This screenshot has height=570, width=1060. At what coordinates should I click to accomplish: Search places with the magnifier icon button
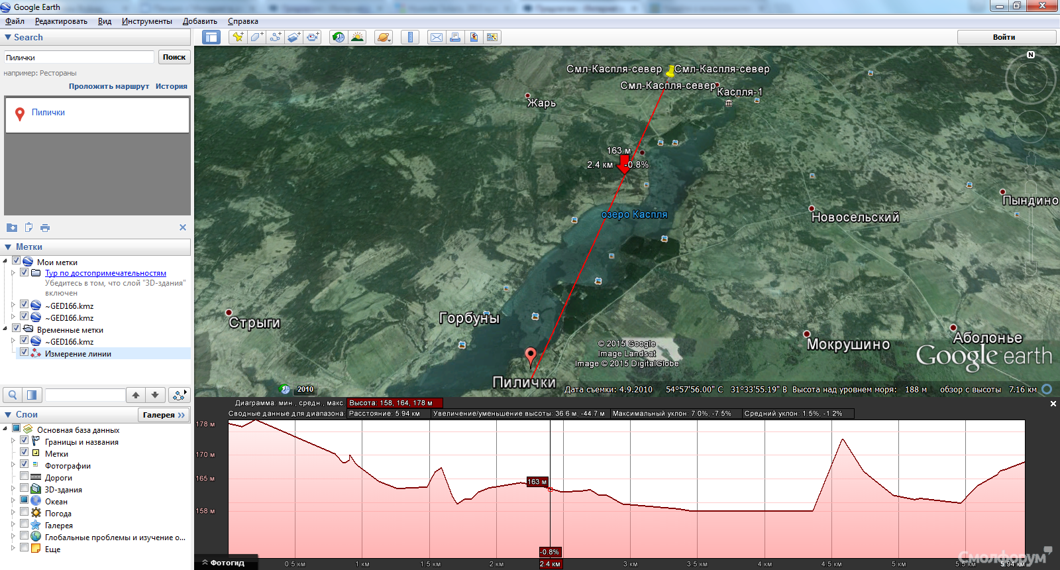click(13, 395)
